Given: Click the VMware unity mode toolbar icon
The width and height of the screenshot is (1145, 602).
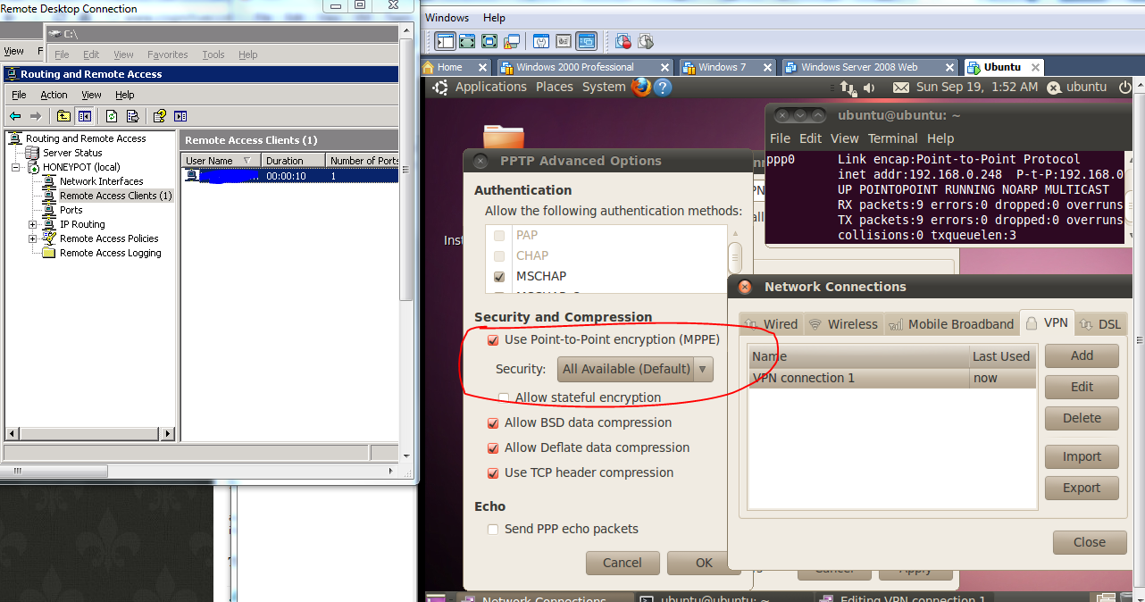Looking at the screenshot, I should 512,41.
